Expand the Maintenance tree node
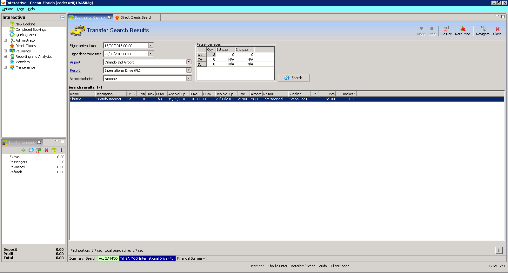The height and width of the screenshot is (273, 508). click(5, 67)
